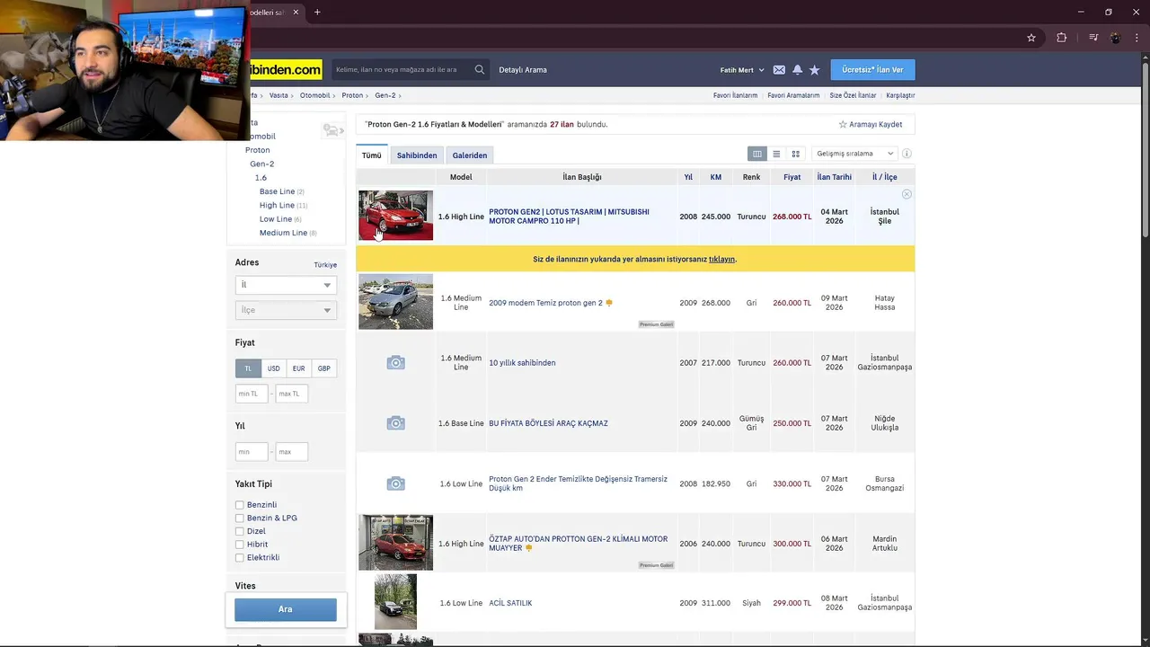Click grey Proton Hatay listing thumbnail

click(x=395, y=302)
